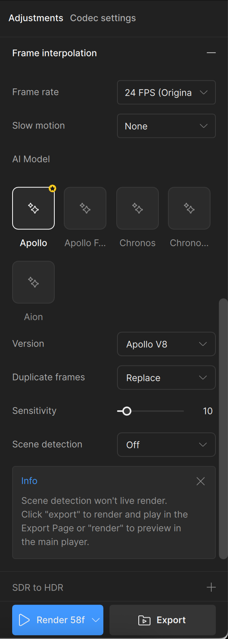Choose the Chronos Fast model tile

click(189, 208)
